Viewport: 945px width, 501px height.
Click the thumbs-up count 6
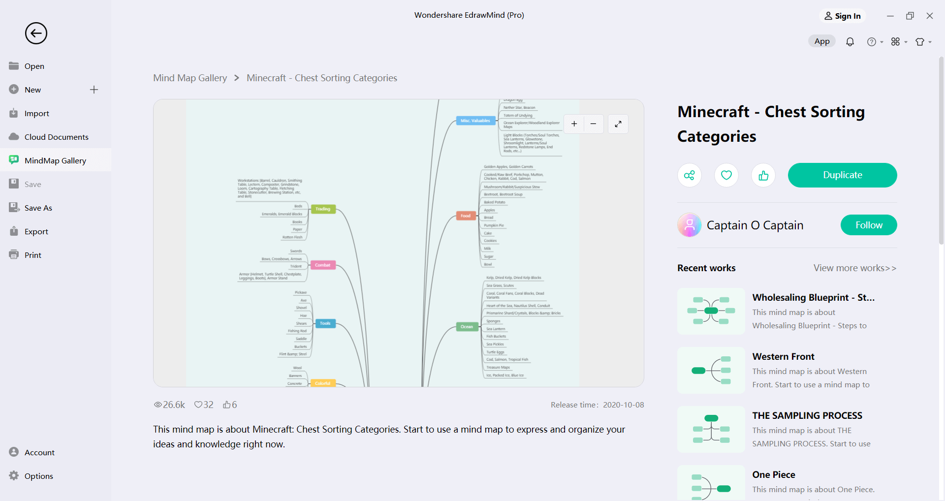[230, 405]
